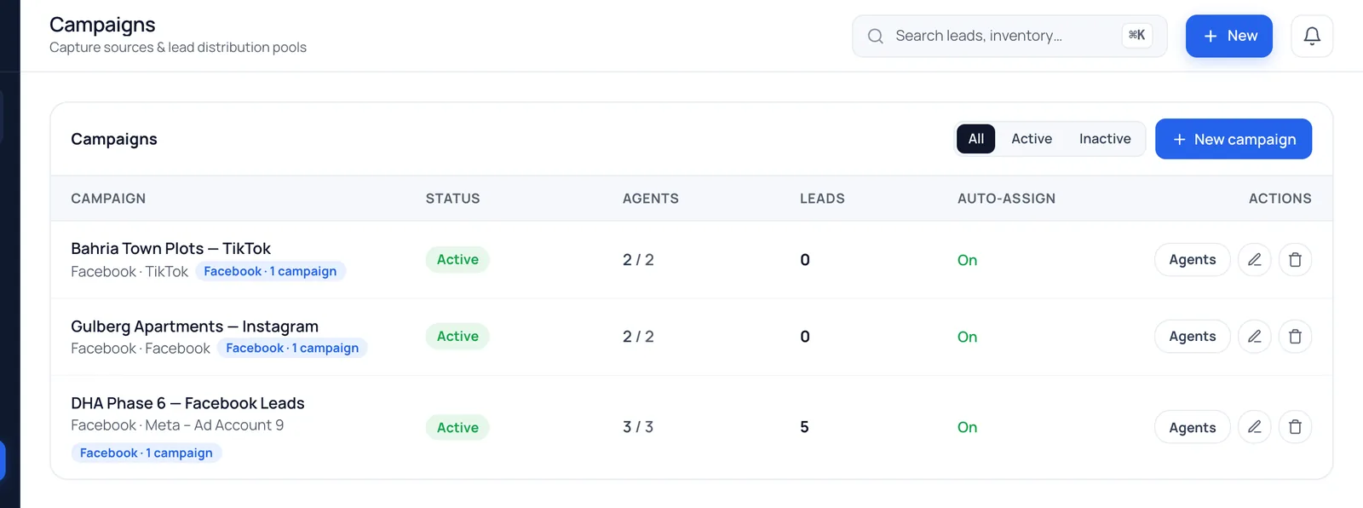Click the top New button
The image size is (1363, 508).
coord(1229,36)
